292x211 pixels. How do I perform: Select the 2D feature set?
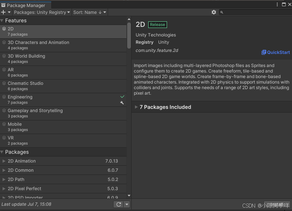coord(63,31)
